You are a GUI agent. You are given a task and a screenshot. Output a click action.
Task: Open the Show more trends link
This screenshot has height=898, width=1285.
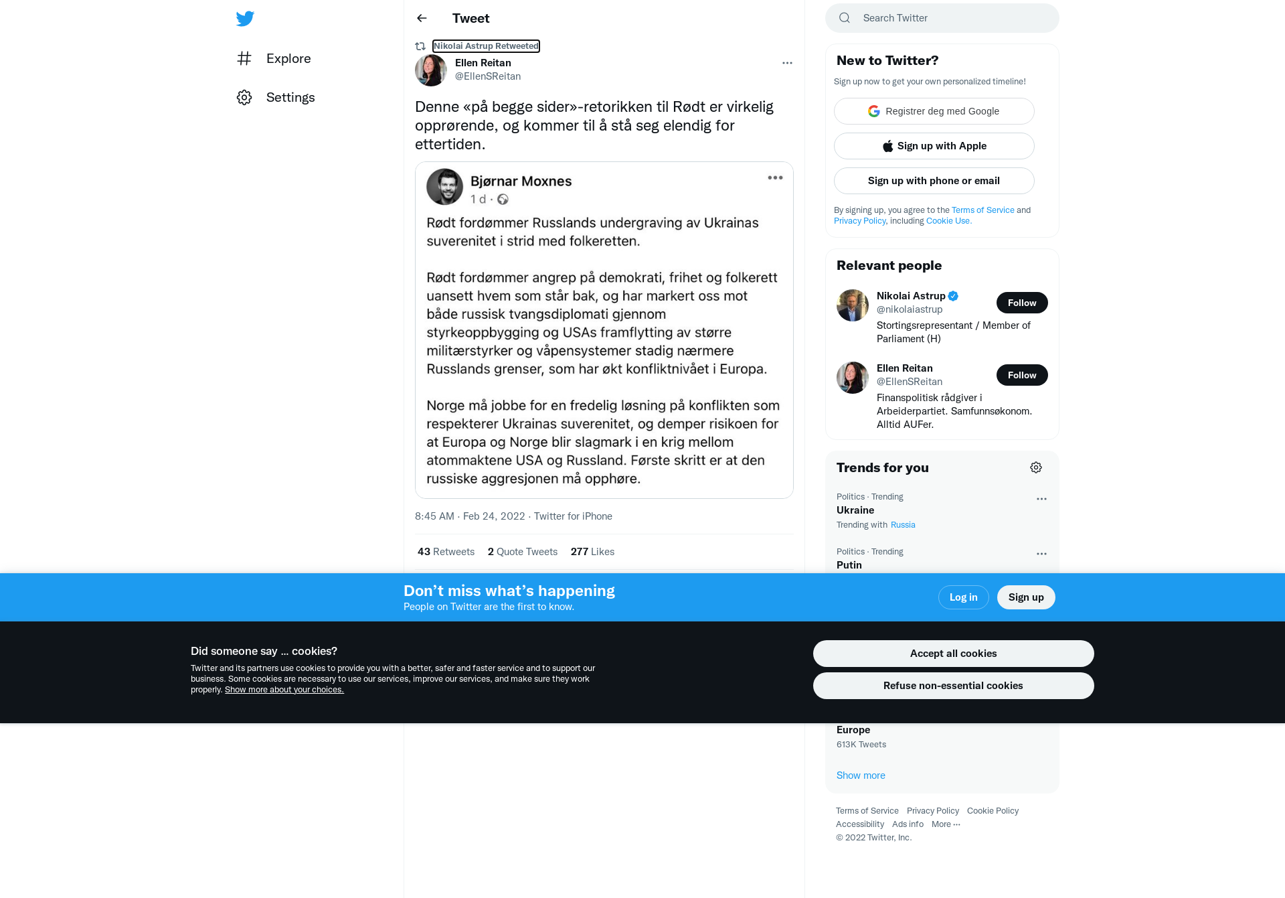pos(861,775)
